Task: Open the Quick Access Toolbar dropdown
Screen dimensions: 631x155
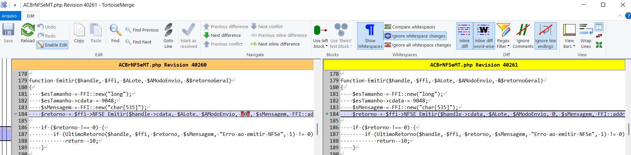Action: tap(15, 5)
